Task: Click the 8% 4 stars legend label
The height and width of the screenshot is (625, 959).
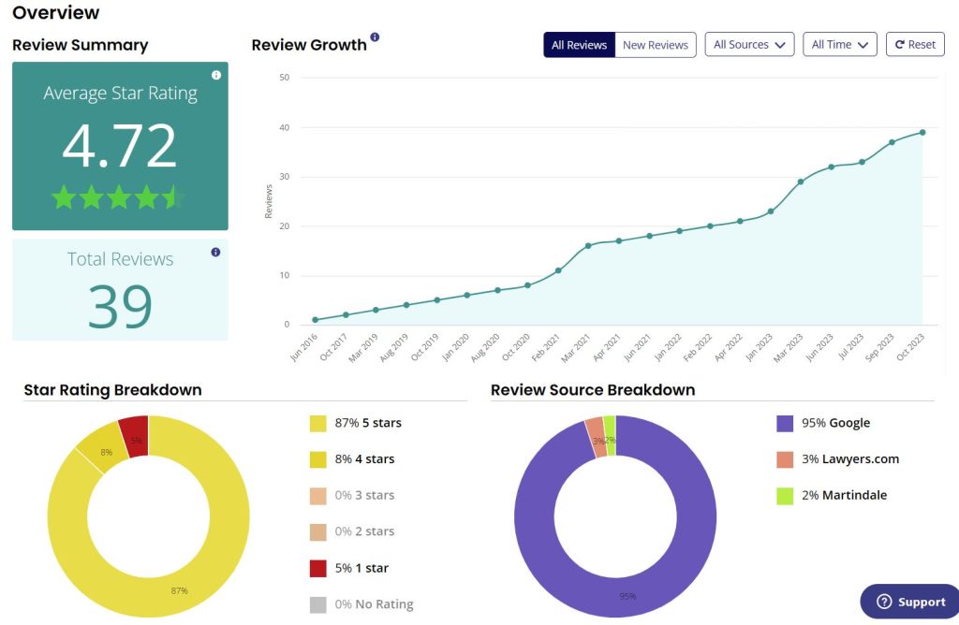Action: click(364, 458)
